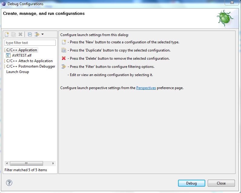Click 'Filter matched 5 of 5 items' text
The height and width of the screenshot is (193, 241).
point(26,170)
